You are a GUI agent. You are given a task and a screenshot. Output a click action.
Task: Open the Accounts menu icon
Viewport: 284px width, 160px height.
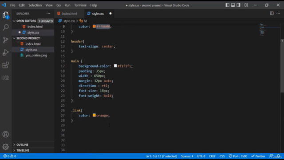(x=6, y=134)
